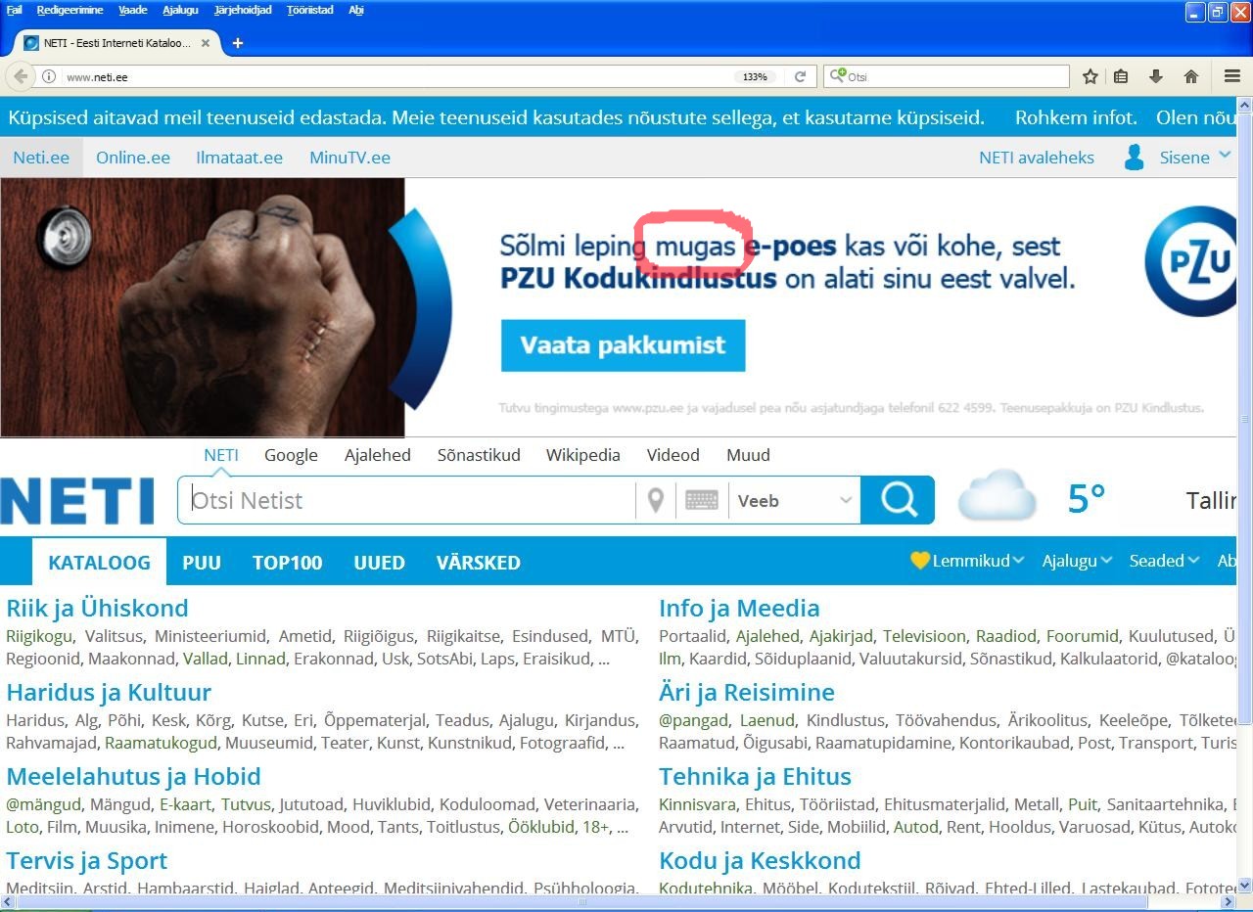Screen dimensions: 1253x912
Task: Go to browser home page icon
Action: (1191, 76)
